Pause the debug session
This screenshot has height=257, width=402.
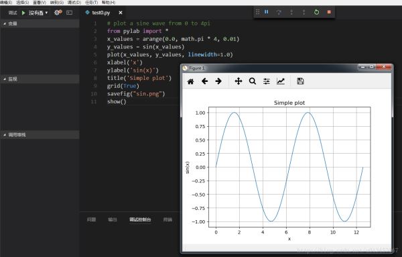tap(267, 12)
